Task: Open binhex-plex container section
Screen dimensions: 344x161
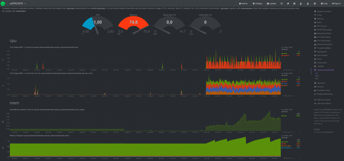Action: click(321, 62)
